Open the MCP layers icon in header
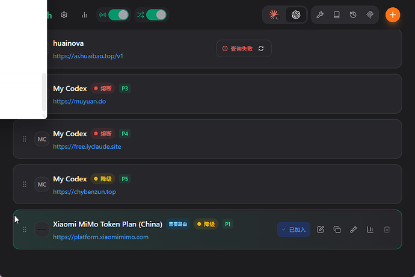Image resolution: width=415 pixels, height=277 pixels. [x=370, y=15]
